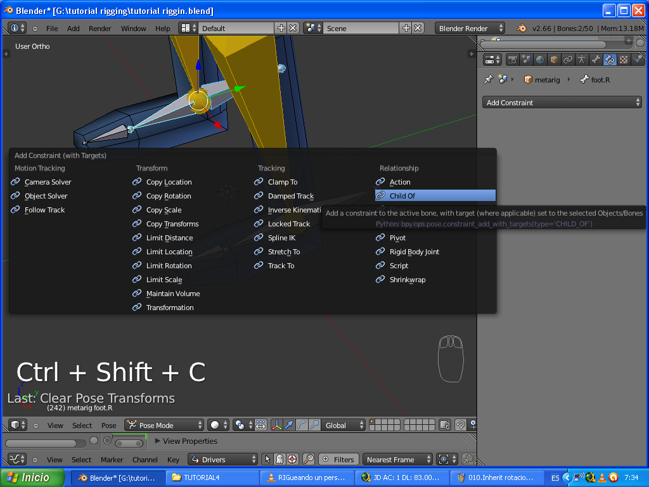Open the Scene properties tab
Viewport: 649px width, 487px height.
point(526,60)
